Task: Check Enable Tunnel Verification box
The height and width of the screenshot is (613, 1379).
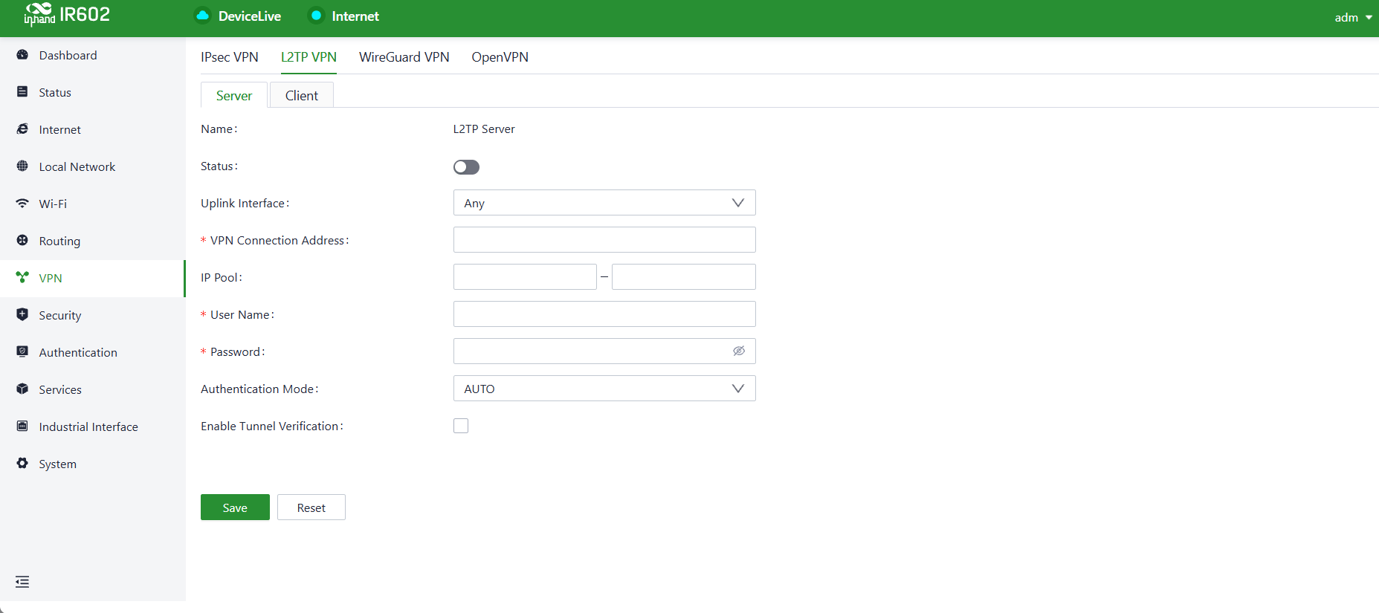Action: tap(461, 426)
